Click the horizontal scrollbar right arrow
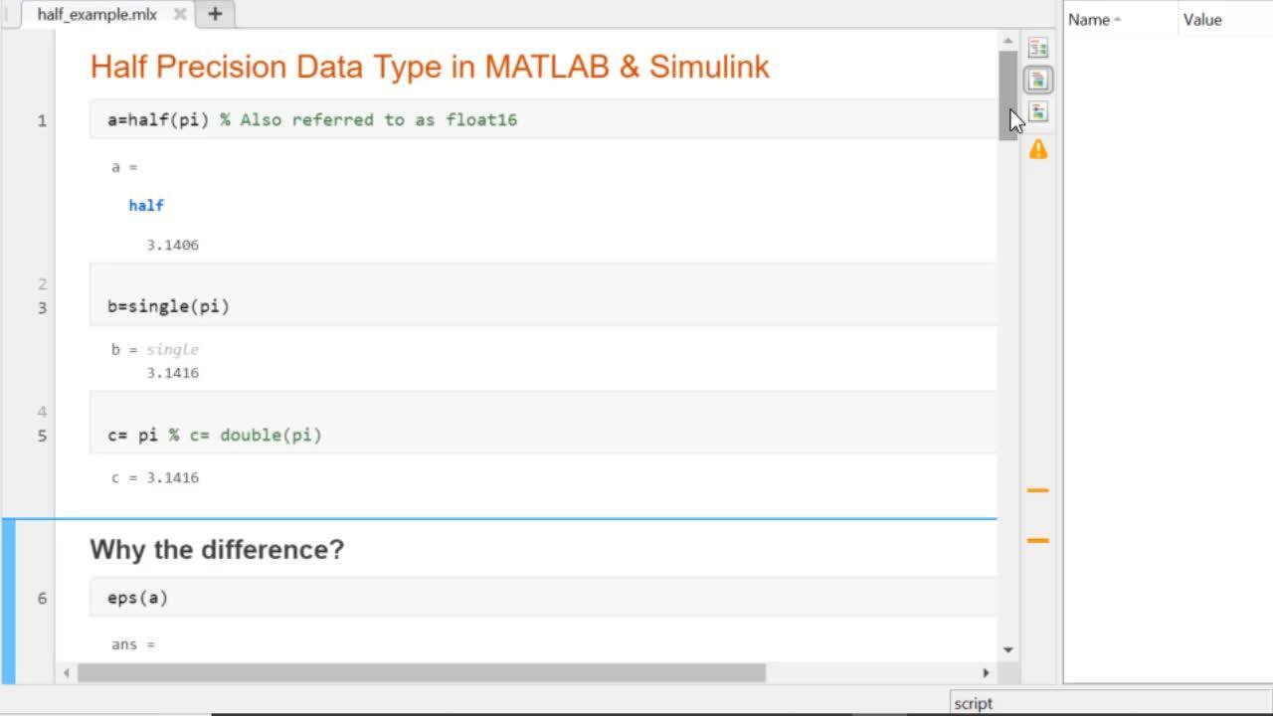Viewport: 1273px width, 716px height. pos(986,673)
